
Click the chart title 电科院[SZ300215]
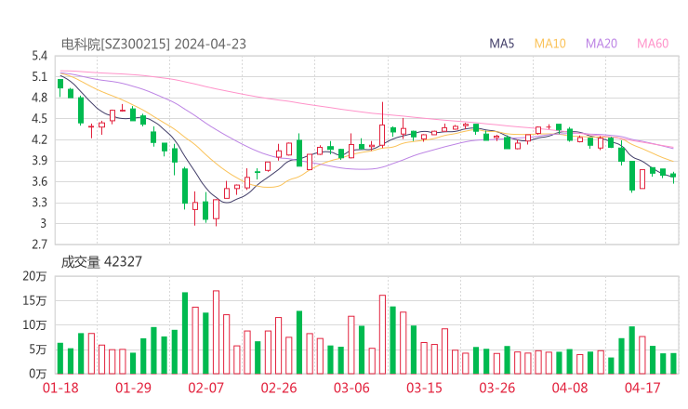tap(115, 44)
